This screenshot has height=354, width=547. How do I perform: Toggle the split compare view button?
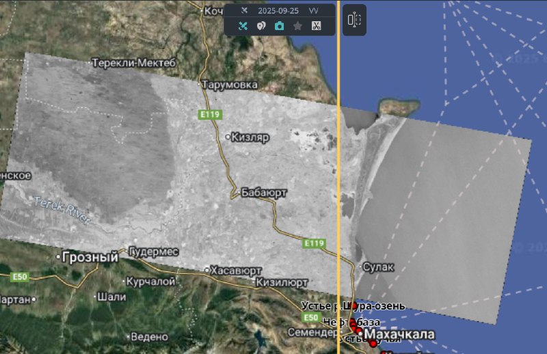[354, 21]
